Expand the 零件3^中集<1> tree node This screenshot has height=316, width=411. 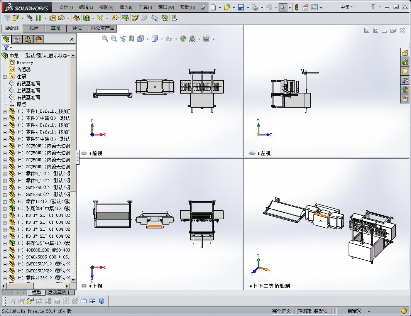[x=5, y=118]
